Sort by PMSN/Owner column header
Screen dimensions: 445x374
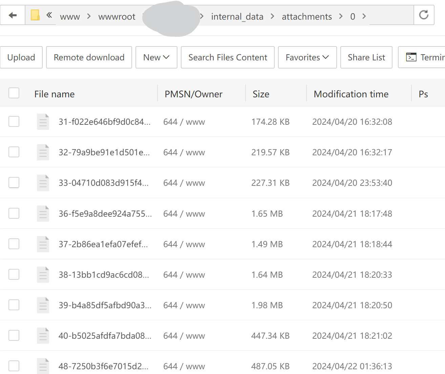pyautogui.click(x=194, y=94)
